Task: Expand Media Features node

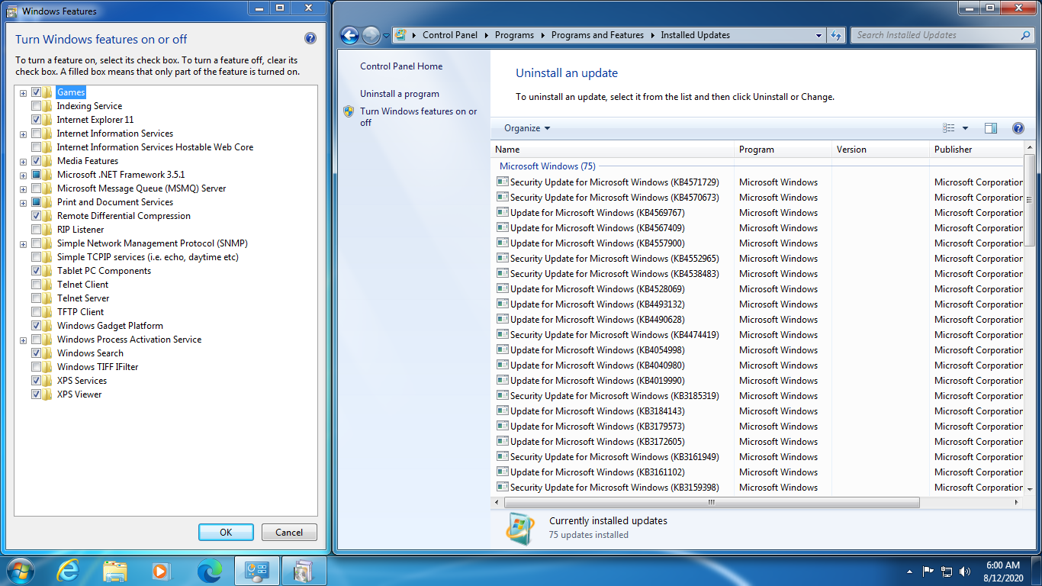Action: 23,162
